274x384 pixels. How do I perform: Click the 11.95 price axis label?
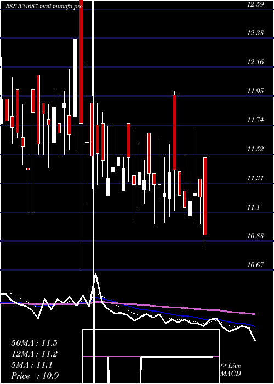click(255, 91)
